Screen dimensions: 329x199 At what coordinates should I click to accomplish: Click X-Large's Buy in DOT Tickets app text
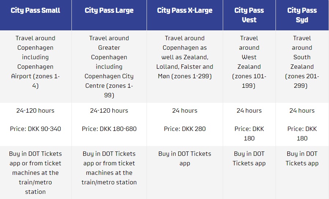point(185,158)
